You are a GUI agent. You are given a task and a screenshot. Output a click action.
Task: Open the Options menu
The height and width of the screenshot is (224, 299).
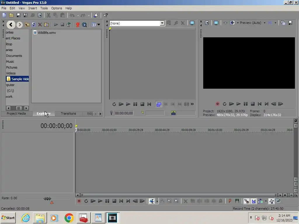point(56,8)
